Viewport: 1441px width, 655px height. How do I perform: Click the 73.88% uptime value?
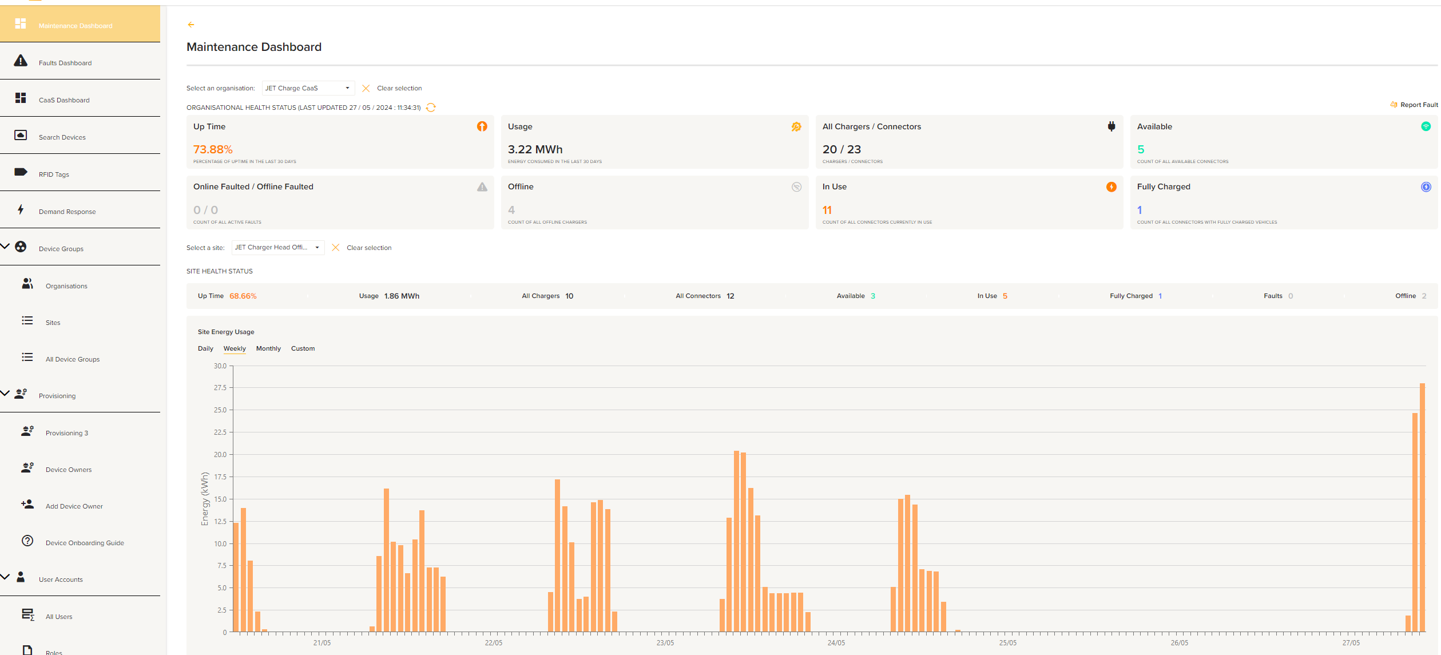pyautogui.click(x=213, y=149)
